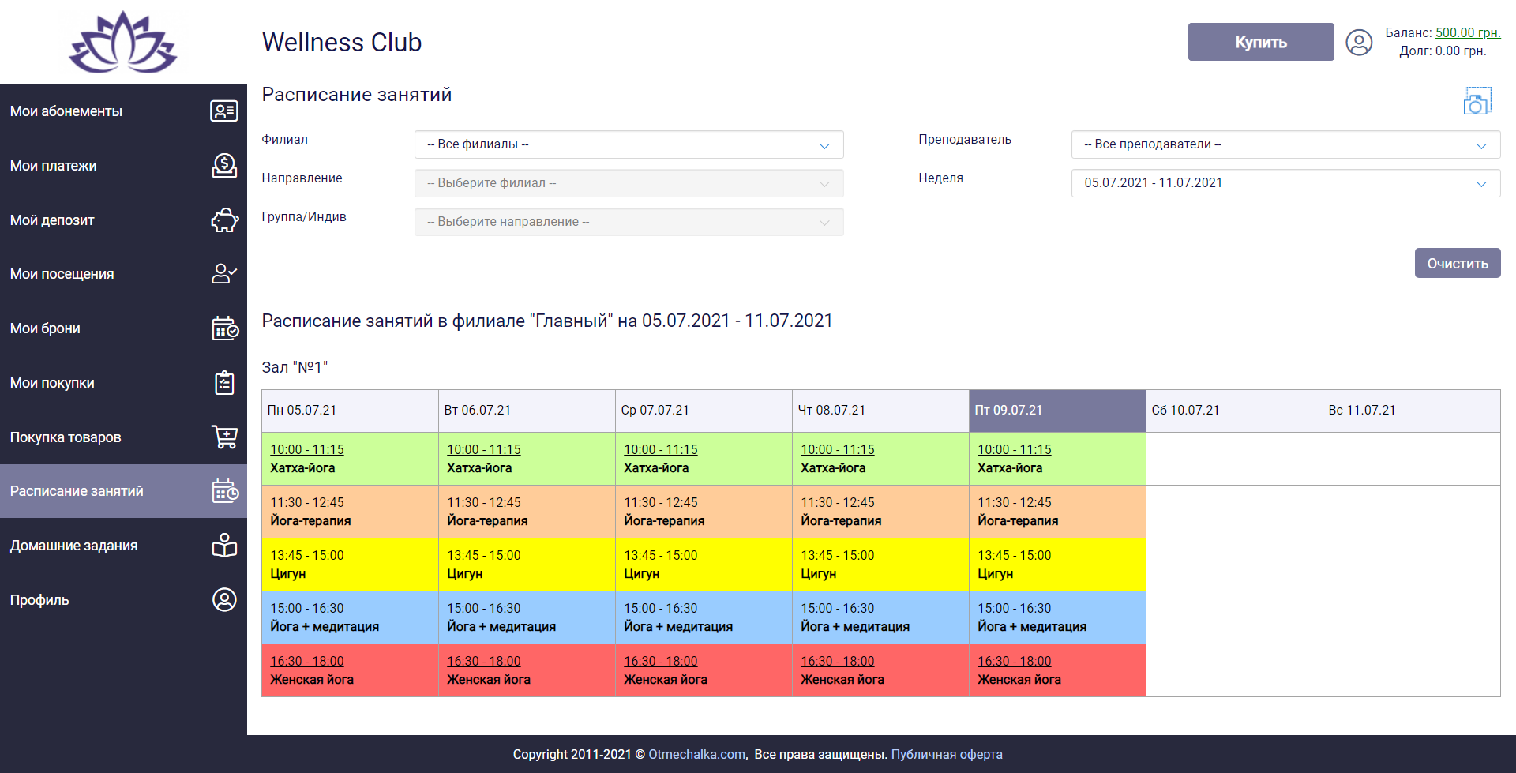Image resolution: width=1516 pixels, height=773 pixels.
Task: Open Monday 10:00 - 11:15 Хатха-йога class
Action: click(307, 450)
